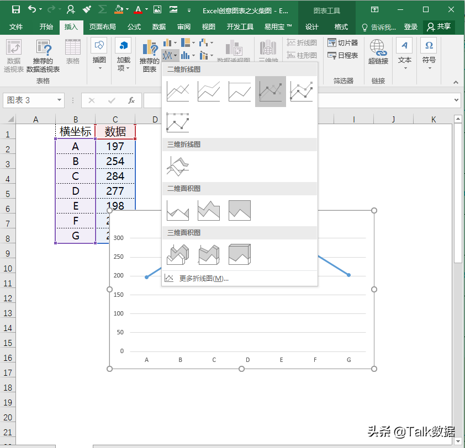Image resolution: width=465 pixels, height=448 pixels.
Task: Select the basic 2D line chart
Action: coord(178,91)
